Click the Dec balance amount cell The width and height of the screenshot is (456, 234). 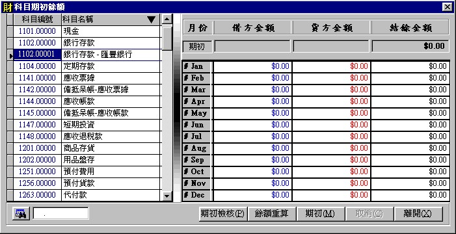coord(410,195)
